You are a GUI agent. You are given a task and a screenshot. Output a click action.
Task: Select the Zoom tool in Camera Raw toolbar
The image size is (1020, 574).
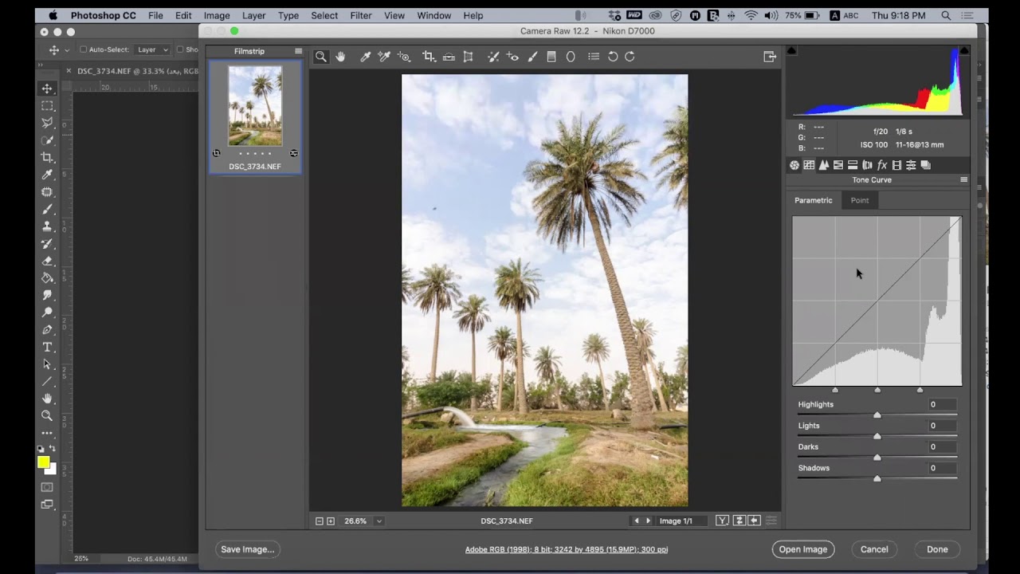[320, 57]
